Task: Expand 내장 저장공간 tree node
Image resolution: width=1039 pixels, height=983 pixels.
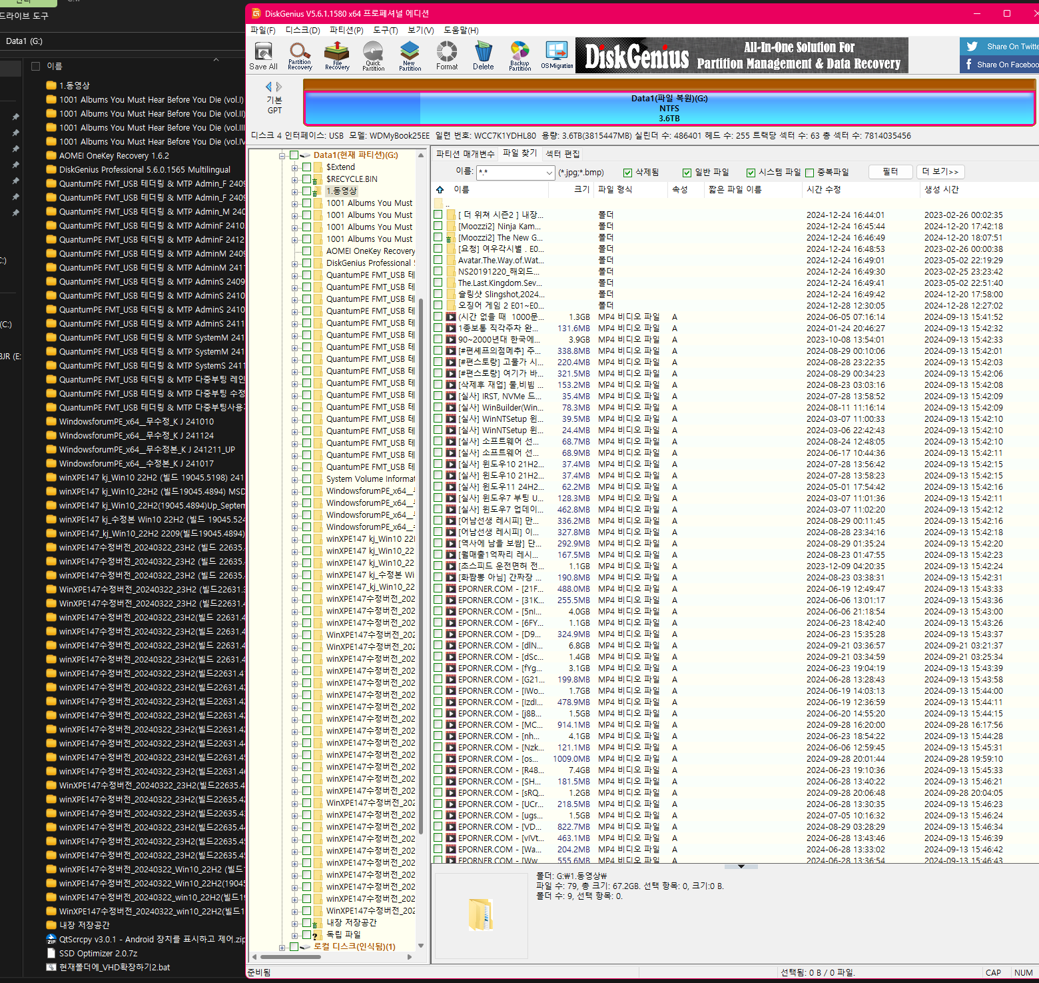Action: click(x=295, y=923)
